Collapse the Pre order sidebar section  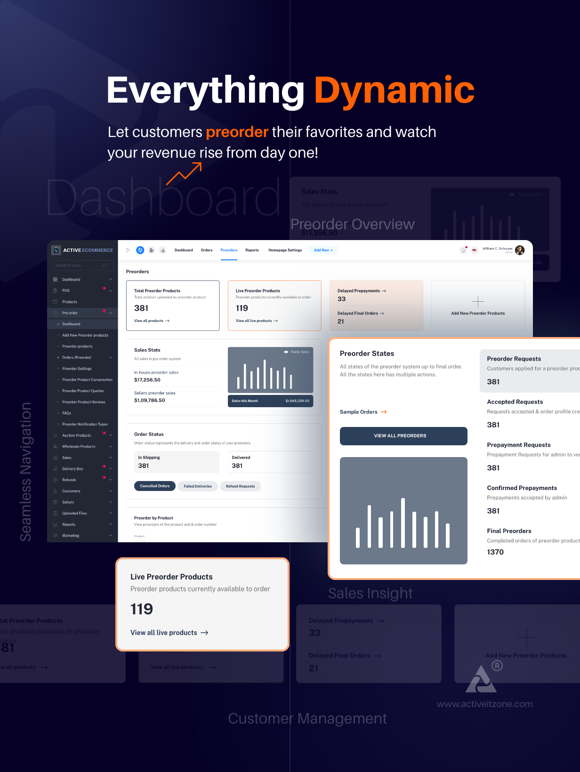tap(111, 313)
